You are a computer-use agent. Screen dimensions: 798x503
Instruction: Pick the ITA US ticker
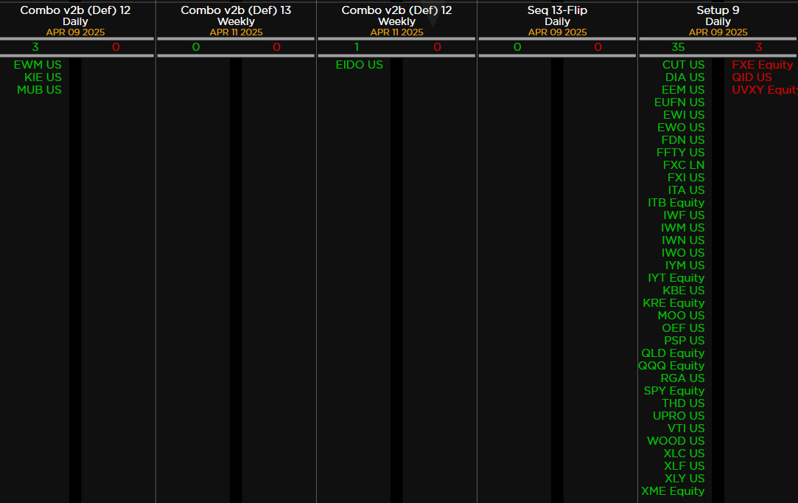click(687, 190)
